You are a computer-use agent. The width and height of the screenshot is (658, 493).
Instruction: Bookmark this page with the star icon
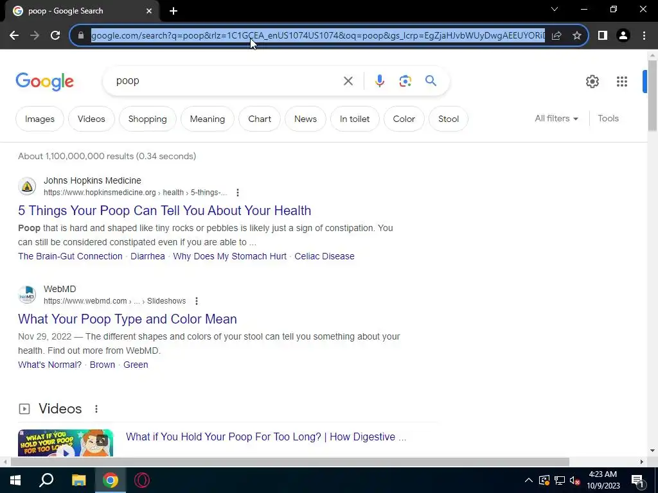click(577, 36)
